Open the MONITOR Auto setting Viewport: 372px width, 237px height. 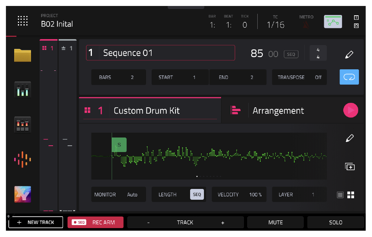pos(118,195)
